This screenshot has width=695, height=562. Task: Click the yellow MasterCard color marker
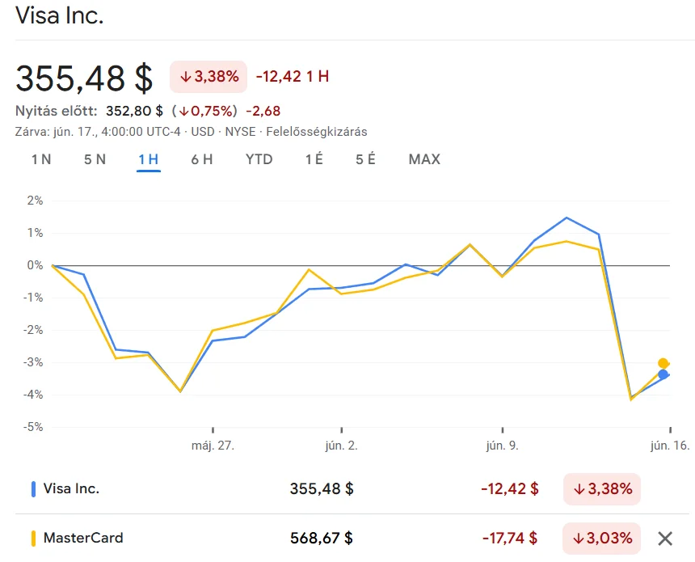(33, 538)
